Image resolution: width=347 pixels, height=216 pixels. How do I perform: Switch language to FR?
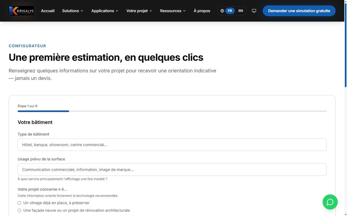point(230,11)
